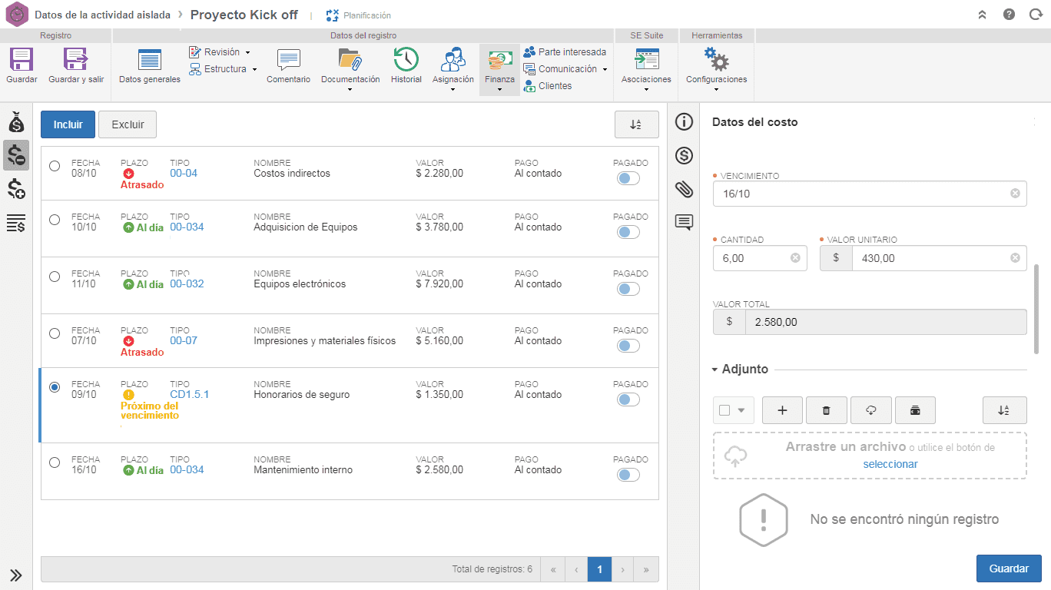
Task: Click the help question mark icon
Action: [1009, 15]
